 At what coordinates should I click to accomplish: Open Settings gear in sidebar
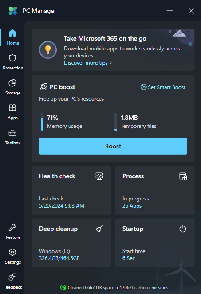pyautogui.click(x=12, y=252)
